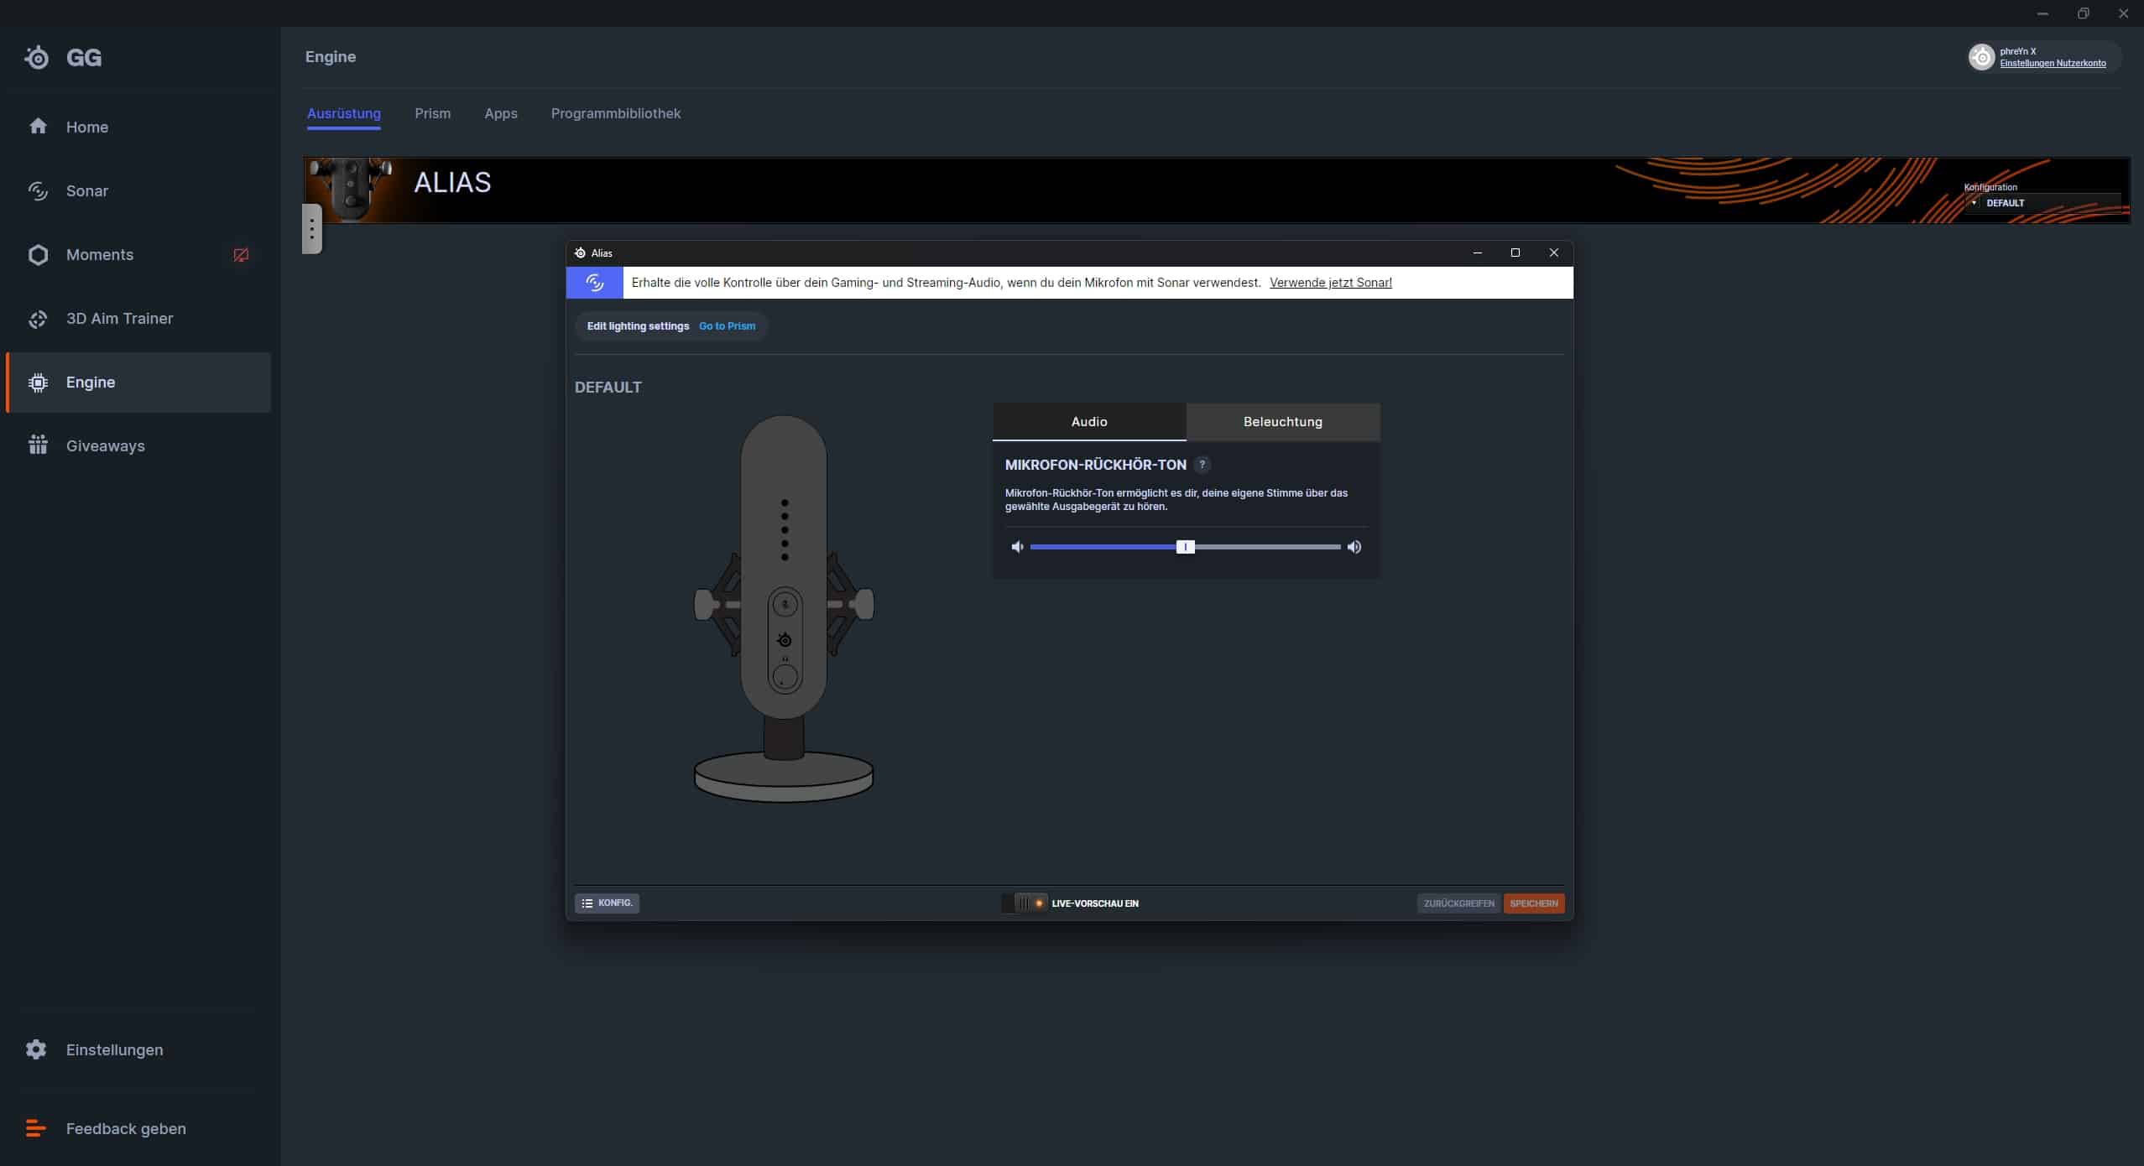Screen dimensions: 2144x1166
Task: Expand the Konfig. list panel
Action: (607, 903)
